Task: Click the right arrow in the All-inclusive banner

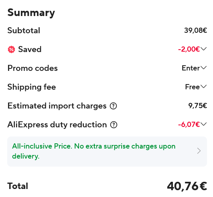Action: 199,151
